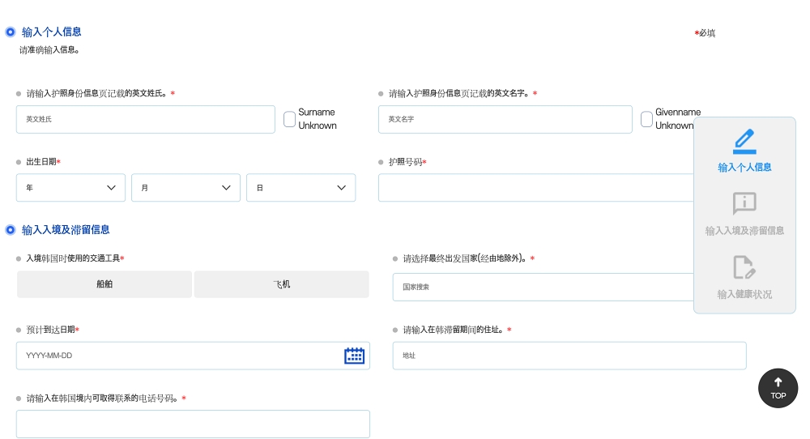Screen dimensions: 810x439
Task: Click the 英文姓氏 surname input field
Action: (146, 119)
